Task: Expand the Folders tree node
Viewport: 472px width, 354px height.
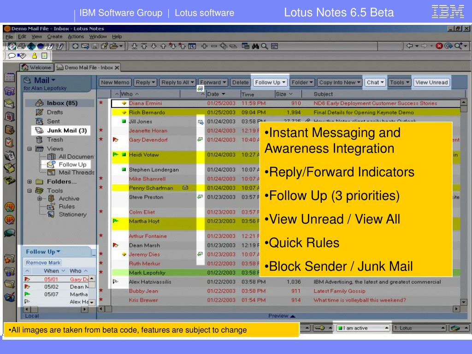Action: (x=29, y=182)
